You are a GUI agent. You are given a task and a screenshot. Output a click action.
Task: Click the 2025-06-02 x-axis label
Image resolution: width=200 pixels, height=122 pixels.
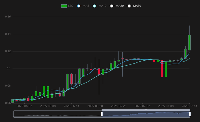(24, 106)
